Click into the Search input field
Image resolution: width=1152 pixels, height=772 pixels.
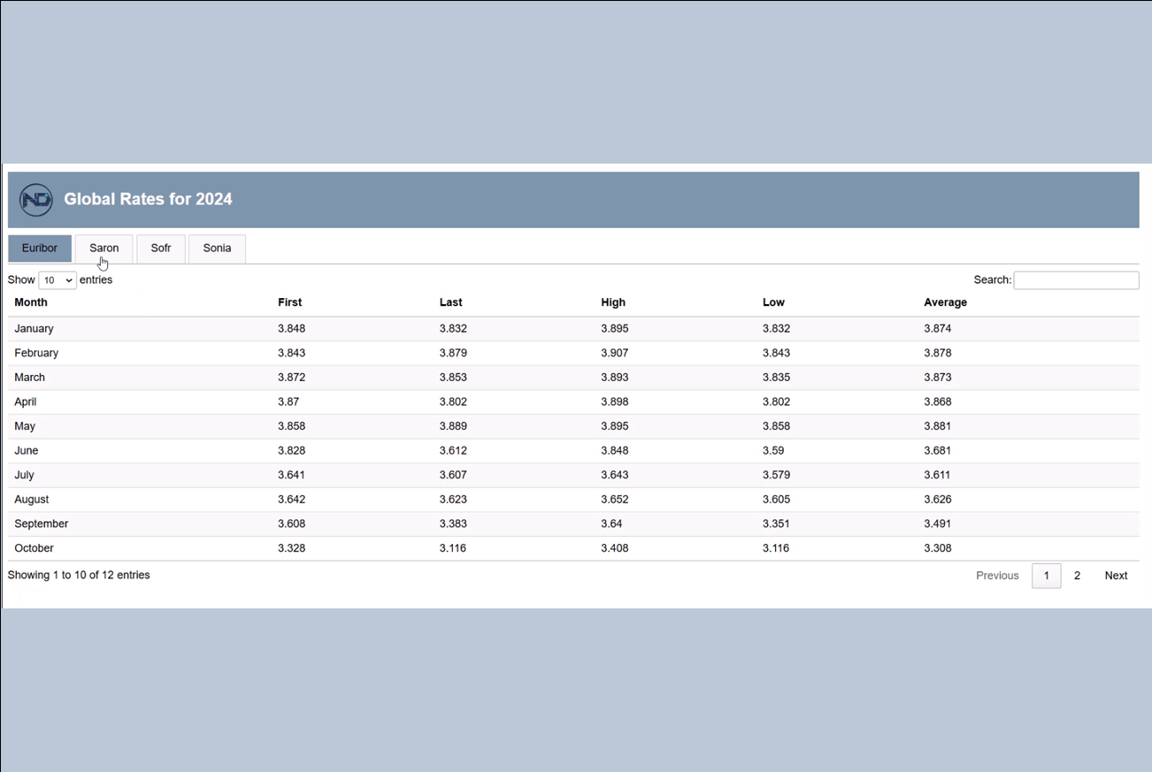[x=1075, y=280]
